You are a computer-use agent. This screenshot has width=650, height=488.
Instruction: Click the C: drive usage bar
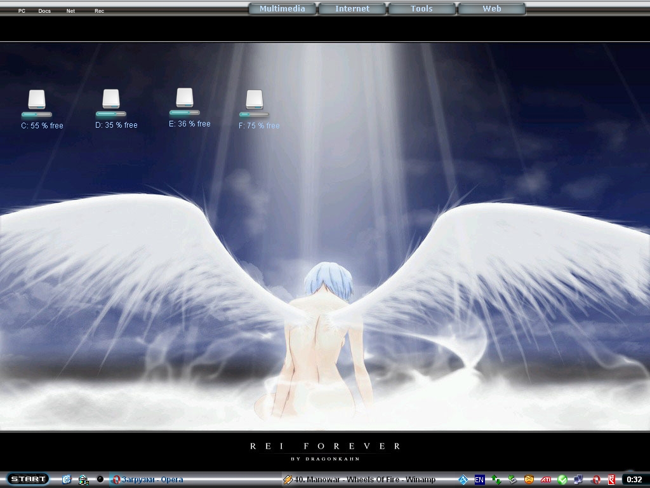[36, 114]
